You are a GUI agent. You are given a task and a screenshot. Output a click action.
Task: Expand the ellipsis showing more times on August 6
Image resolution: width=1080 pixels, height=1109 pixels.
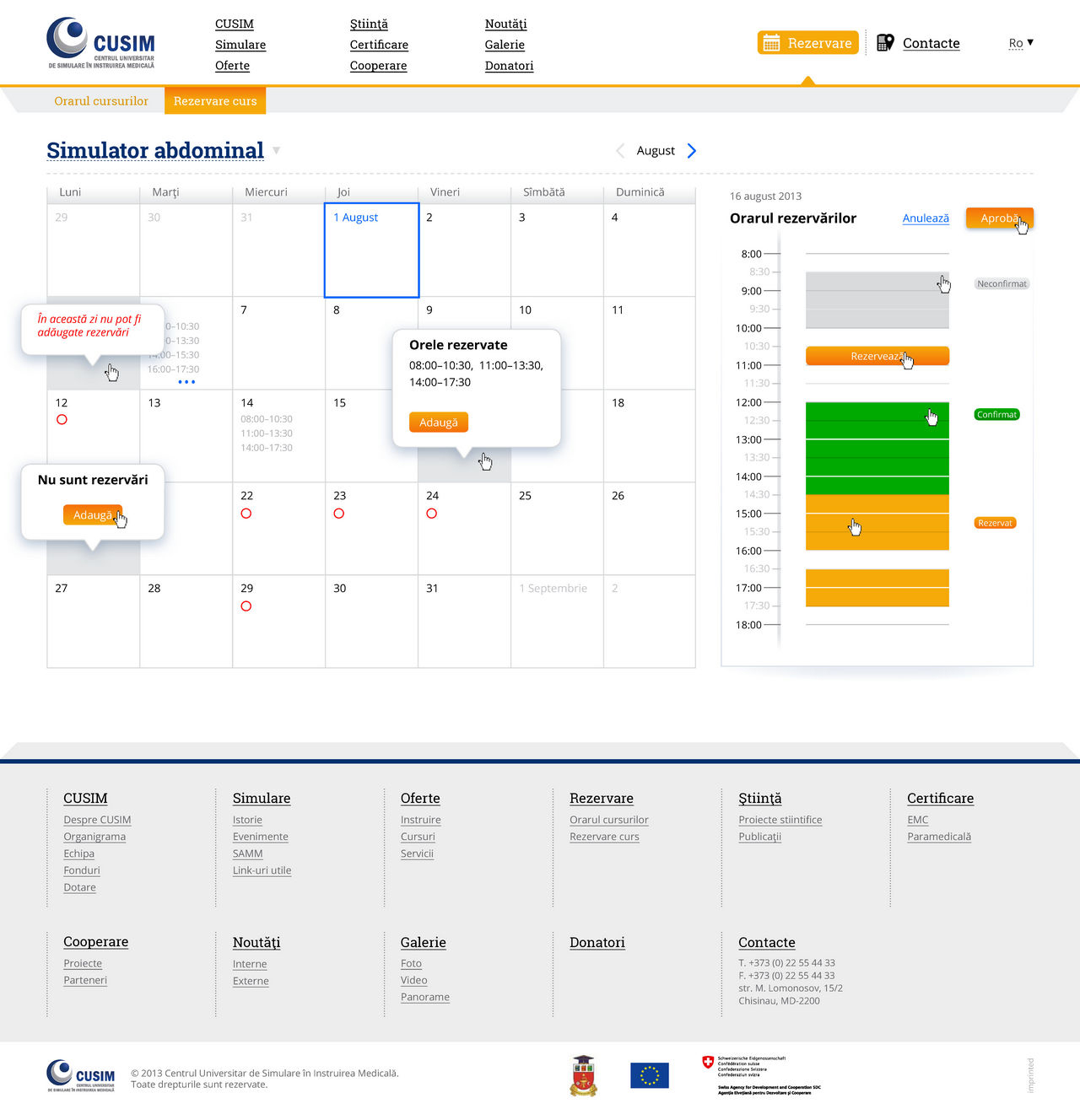pyautogui.click(x=186, y=382)
